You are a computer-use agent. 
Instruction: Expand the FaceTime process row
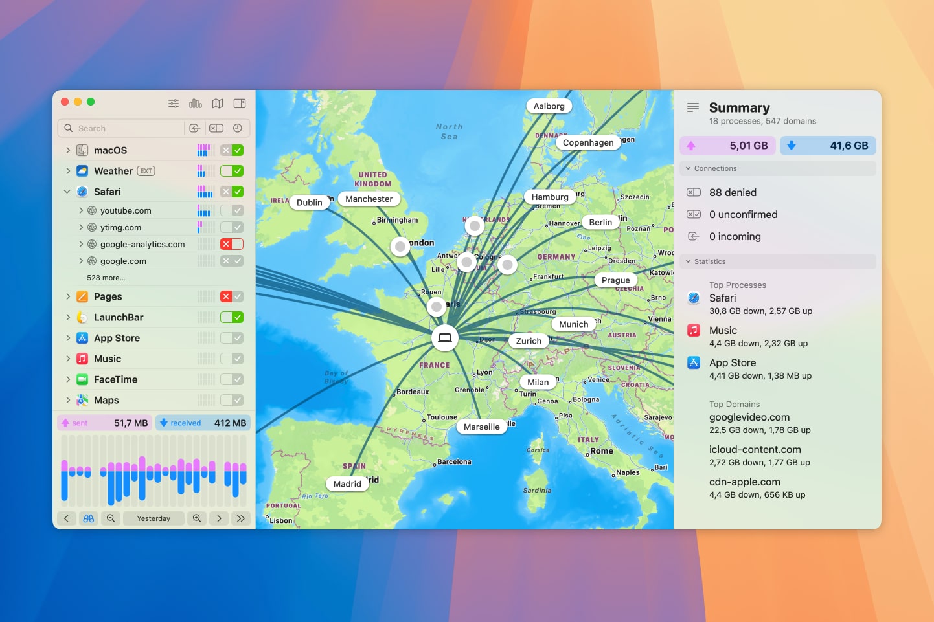click(67, 379)
